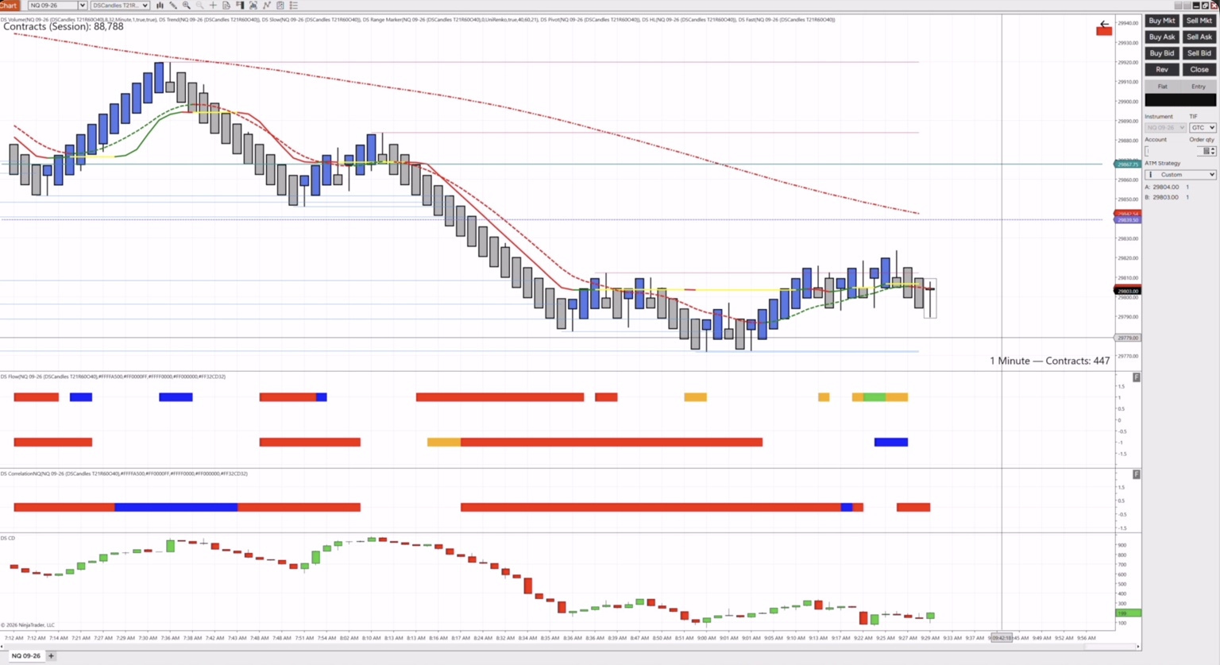
Task: Click the 29867.75 price marker on axis
Action: 1128,164
